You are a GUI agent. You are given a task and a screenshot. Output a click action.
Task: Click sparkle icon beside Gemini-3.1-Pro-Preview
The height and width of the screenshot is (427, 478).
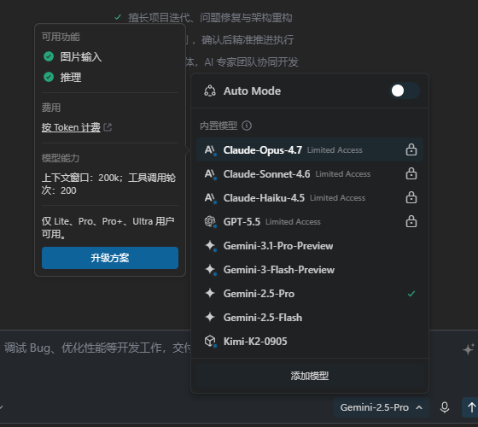(210, 246)
